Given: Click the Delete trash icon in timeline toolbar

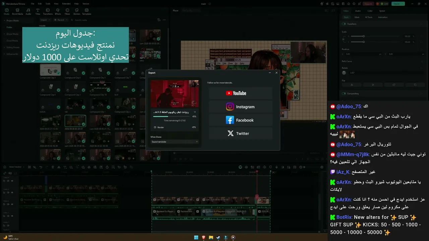Looking at the screenshot, I should (53, 167).
